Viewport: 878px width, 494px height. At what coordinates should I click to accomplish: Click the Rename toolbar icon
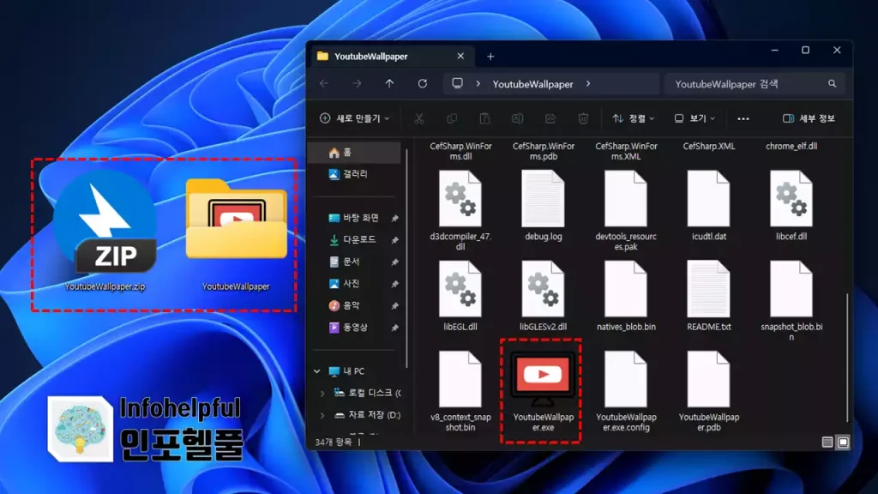click(517, 118)
